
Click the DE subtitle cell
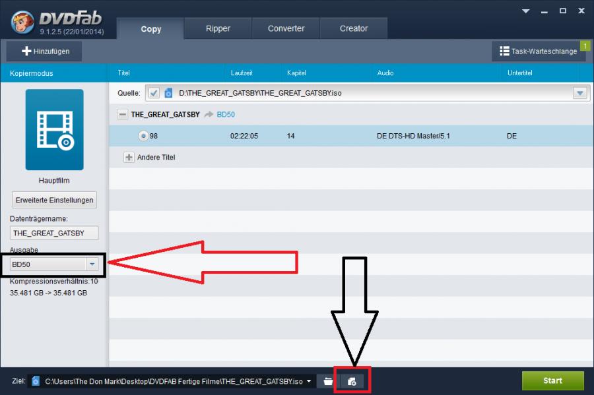tap(511, 136)
